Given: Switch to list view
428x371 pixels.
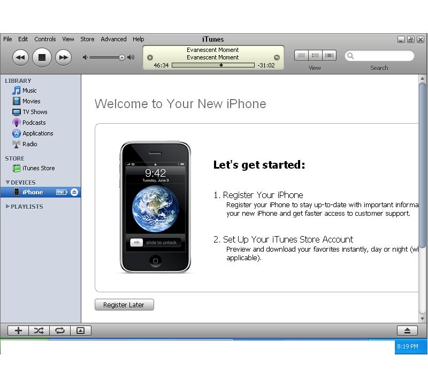Looking at the screenshot, I should coord(301,55).
